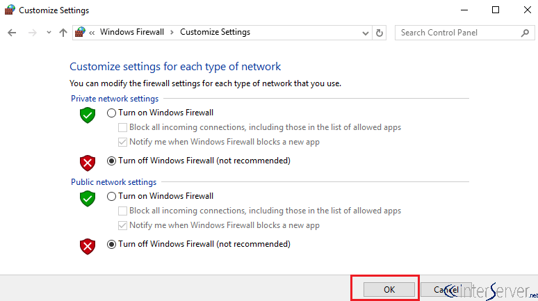The image size is (538, 301).
Task: Click the double chevron in address bar
Action: coord(92,33)
